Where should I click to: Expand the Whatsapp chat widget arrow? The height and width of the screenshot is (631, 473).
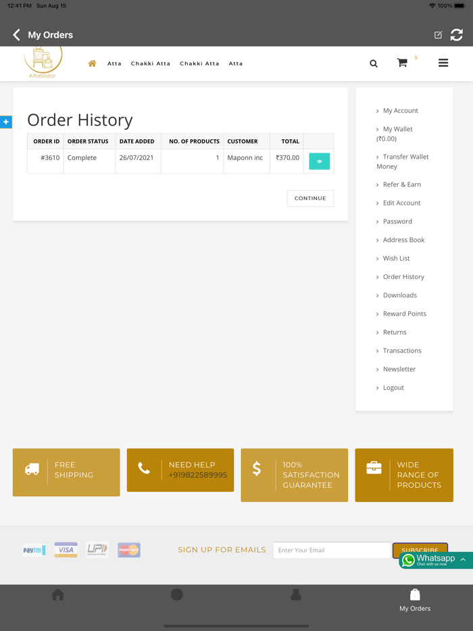(x=463, y=559)
